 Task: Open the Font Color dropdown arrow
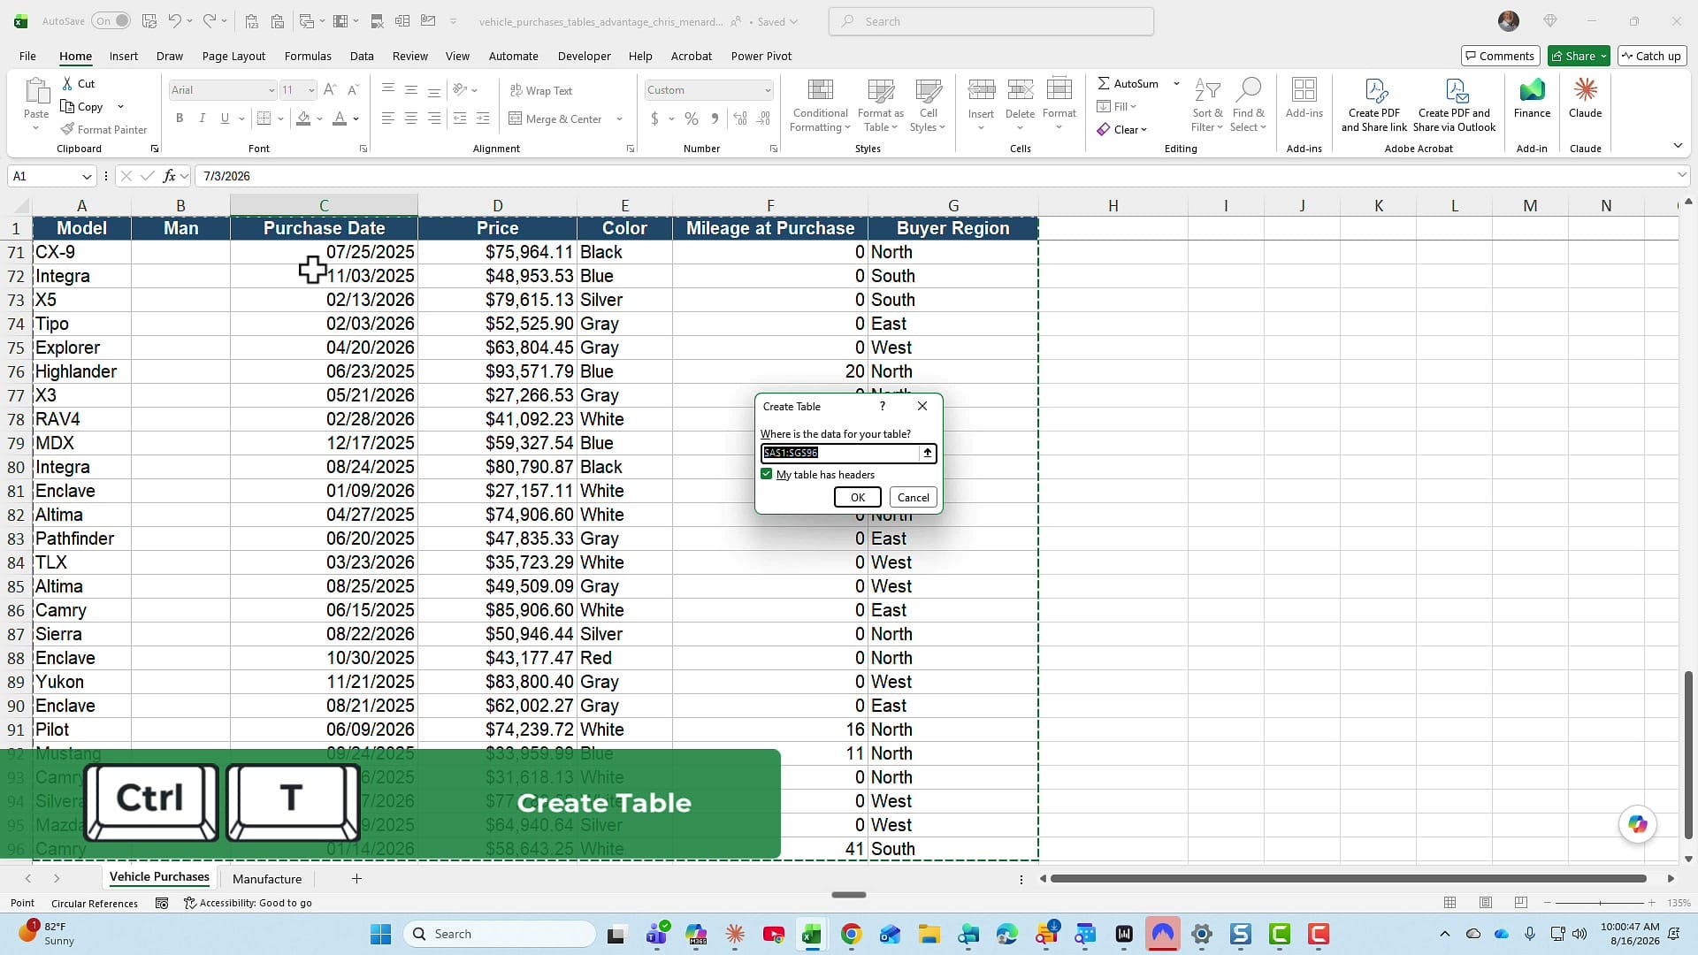click(x=356, y=118)
